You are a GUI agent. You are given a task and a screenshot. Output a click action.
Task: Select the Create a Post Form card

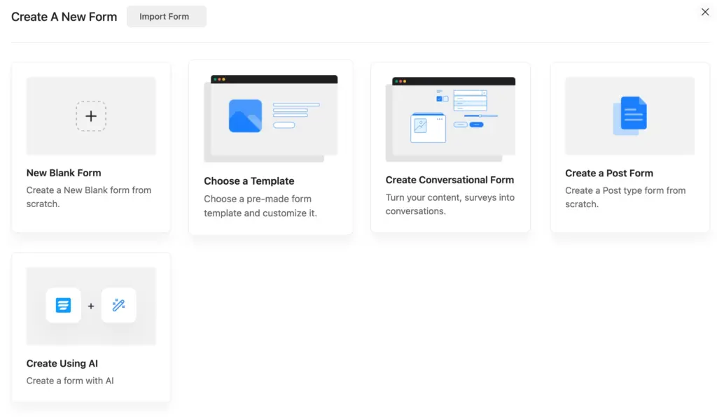click(x=629, y=147)
